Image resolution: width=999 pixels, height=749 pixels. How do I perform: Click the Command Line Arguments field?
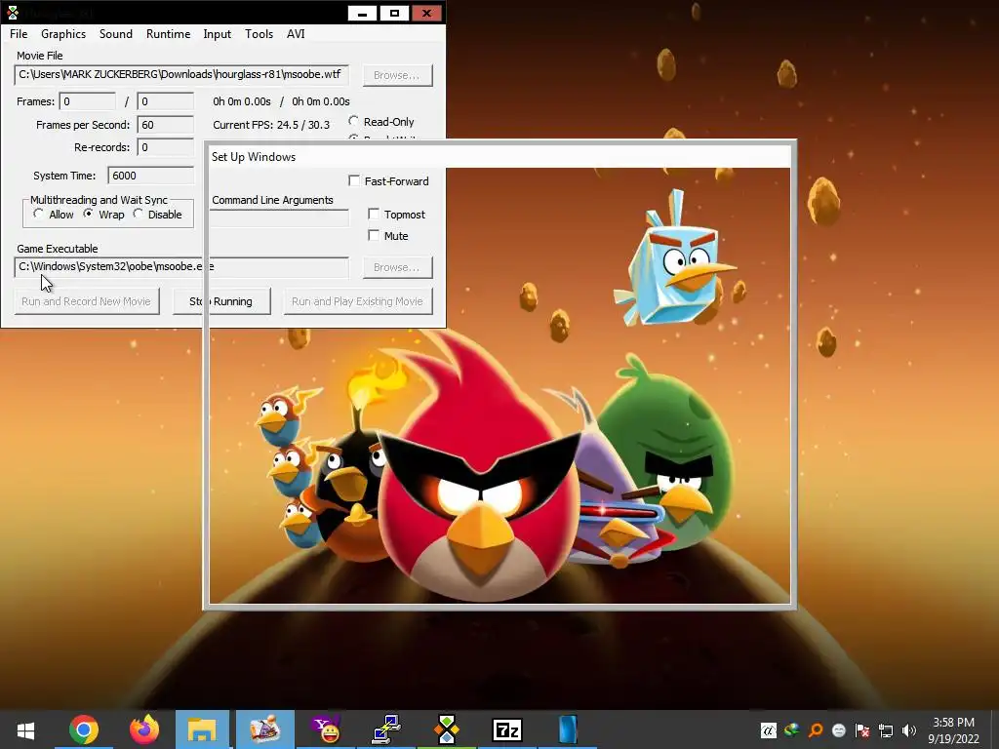(x=279, y=218)
